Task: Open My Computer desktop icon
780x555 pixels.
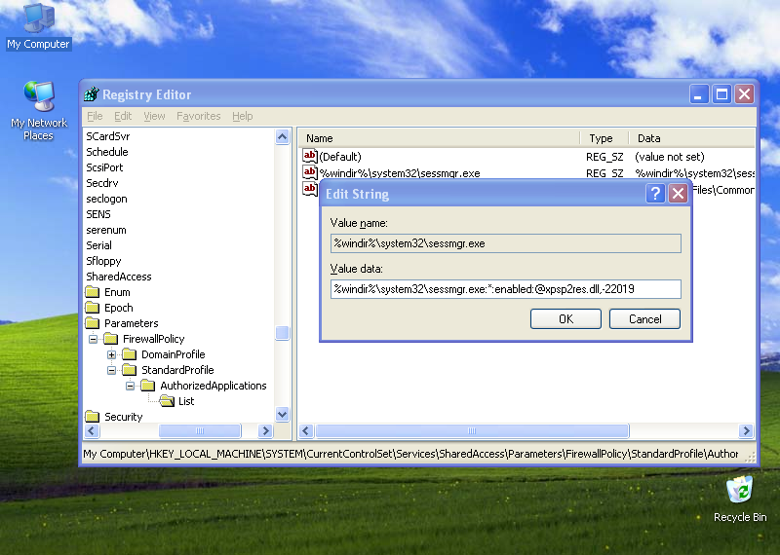Action: pos(38,26)
